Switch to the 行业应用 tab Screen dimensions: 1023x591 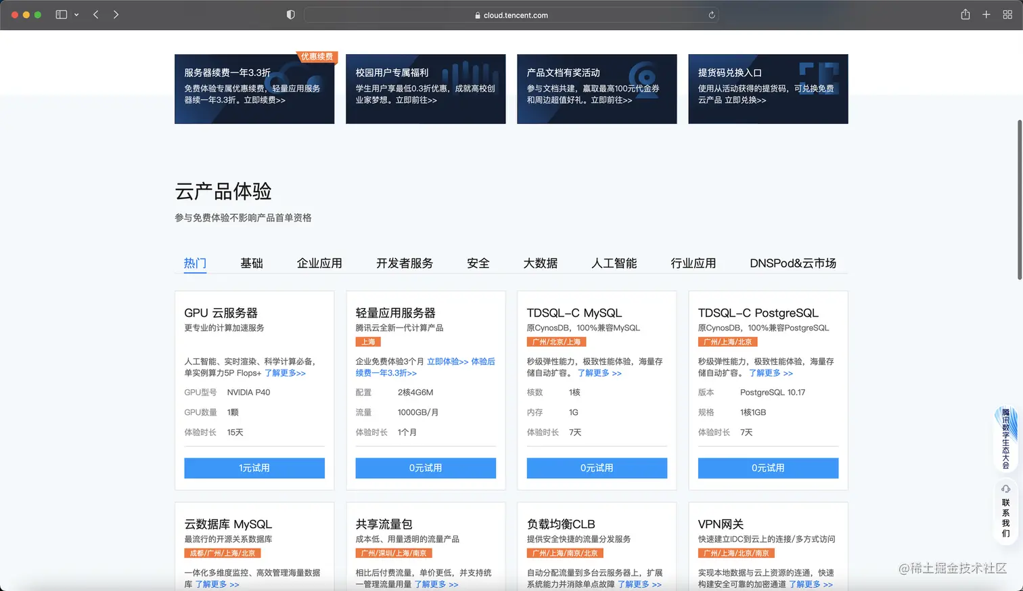(694, 263)
